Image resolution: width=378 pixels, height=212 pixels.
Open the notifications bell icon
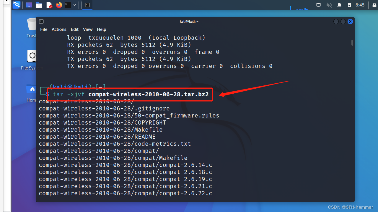point(339,5)
